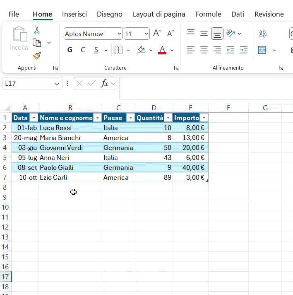Click the wrap text icon
Image resolution: width=293 pixels, height=295 pixels.
point(262,34)
